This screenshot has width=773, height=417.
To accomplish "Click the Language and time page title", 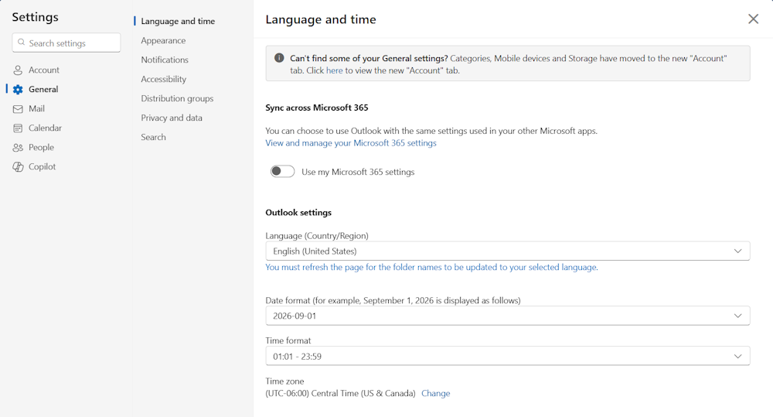I will click(x=321, y=19).
